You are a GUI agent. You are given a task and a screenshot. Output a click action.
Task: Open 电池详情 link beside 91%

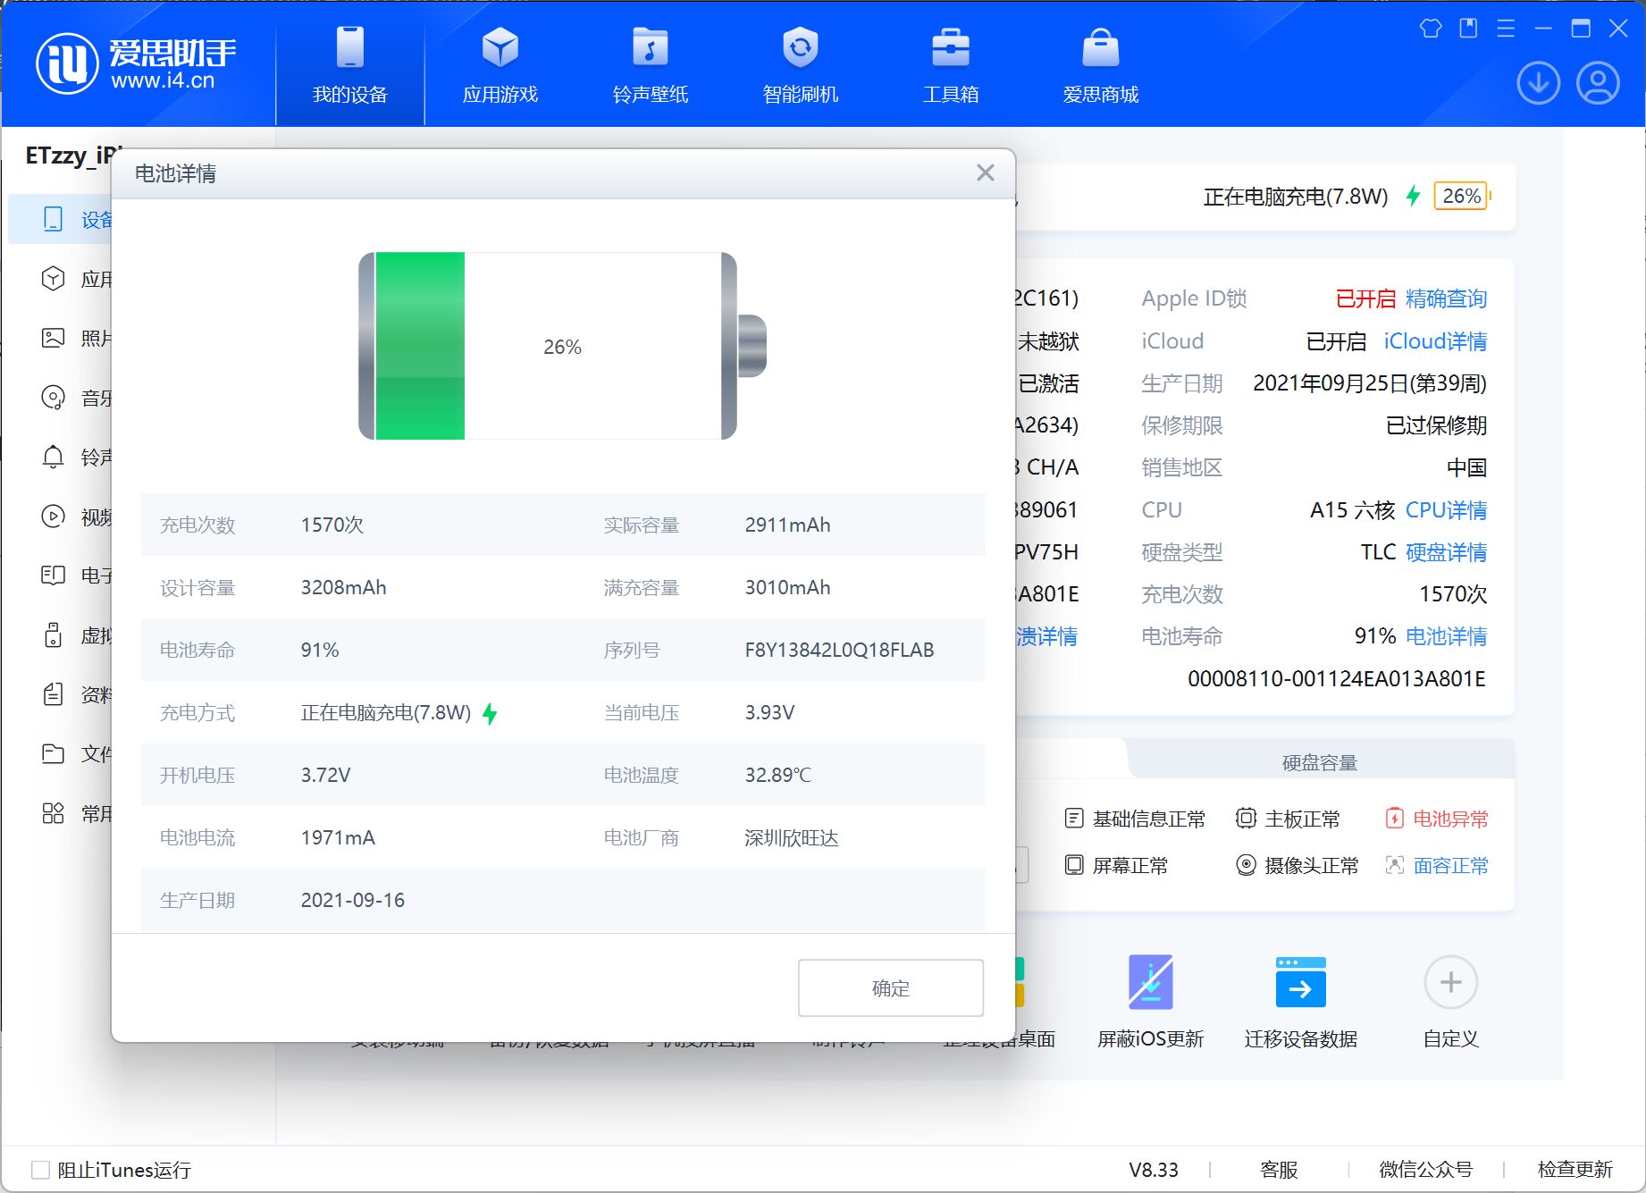(x=1446, y=636)
